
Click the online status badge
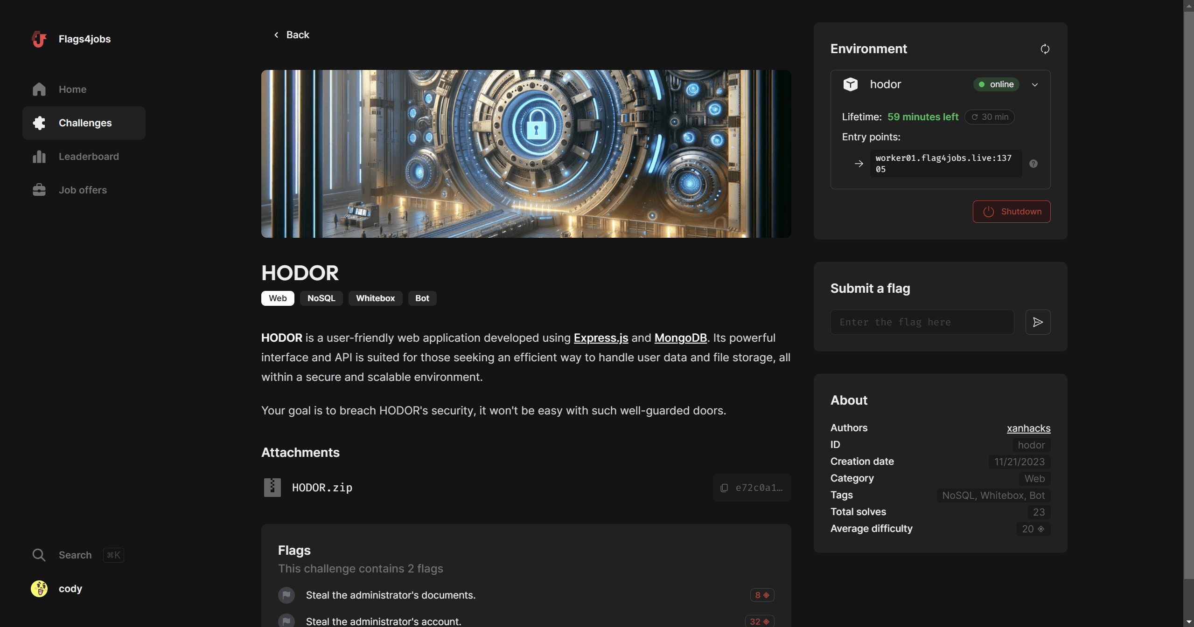(996, 84)
